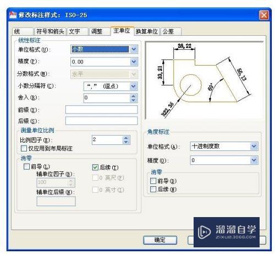Click the dimension style preview image
The image size is (275, 254).
click(x=204, y=80)
